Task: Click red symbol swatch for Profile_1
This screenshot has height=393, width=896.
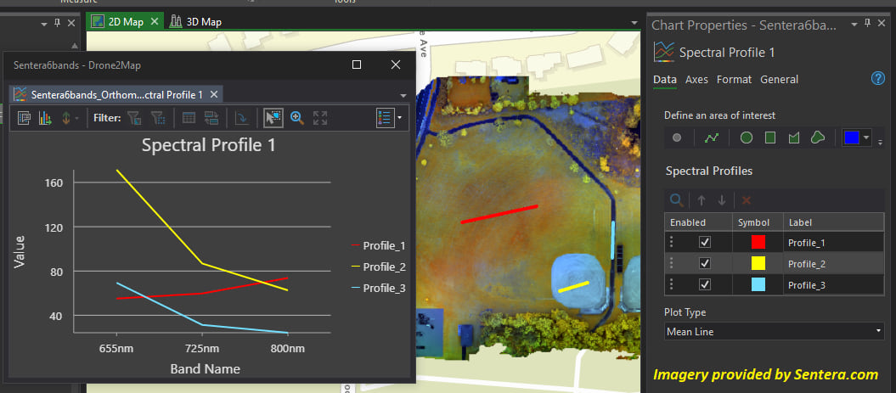Action: click(758, 242)
